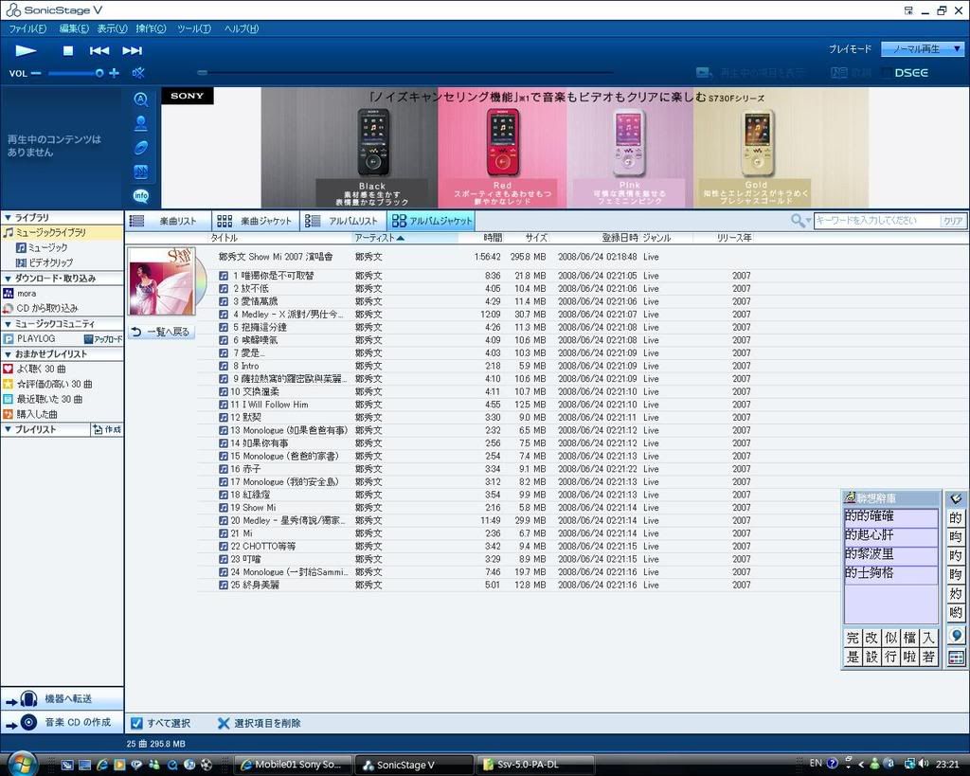970x776 pixels.
Task: Click the PLAYLOG アップロード button
Action: coord(103,339)
